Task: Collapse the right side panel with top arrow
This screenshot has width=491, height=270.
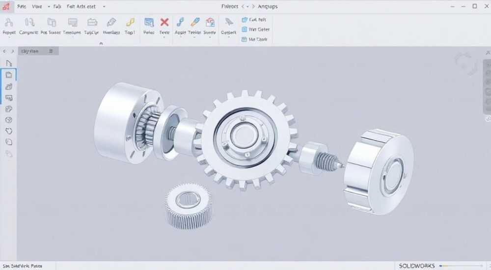Action: tap(488, 53)
